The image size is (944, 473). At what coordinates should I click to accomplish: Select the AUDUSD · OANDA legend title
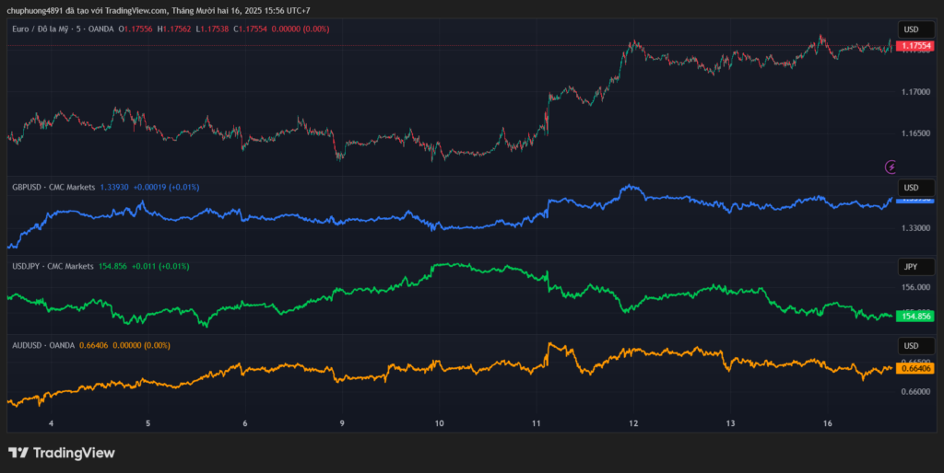coord(46,345)
